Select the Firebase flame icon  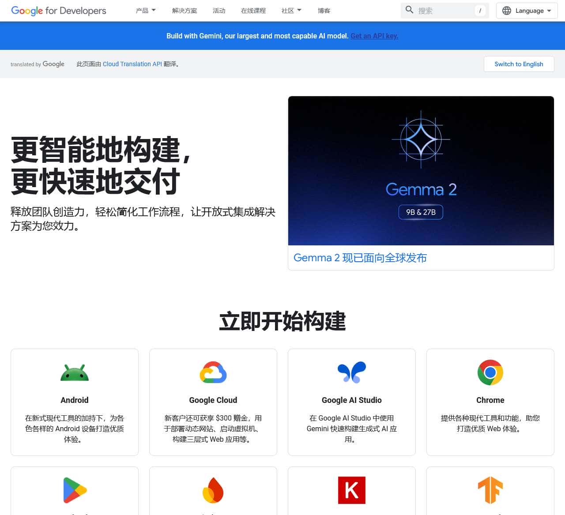[213, 490]
